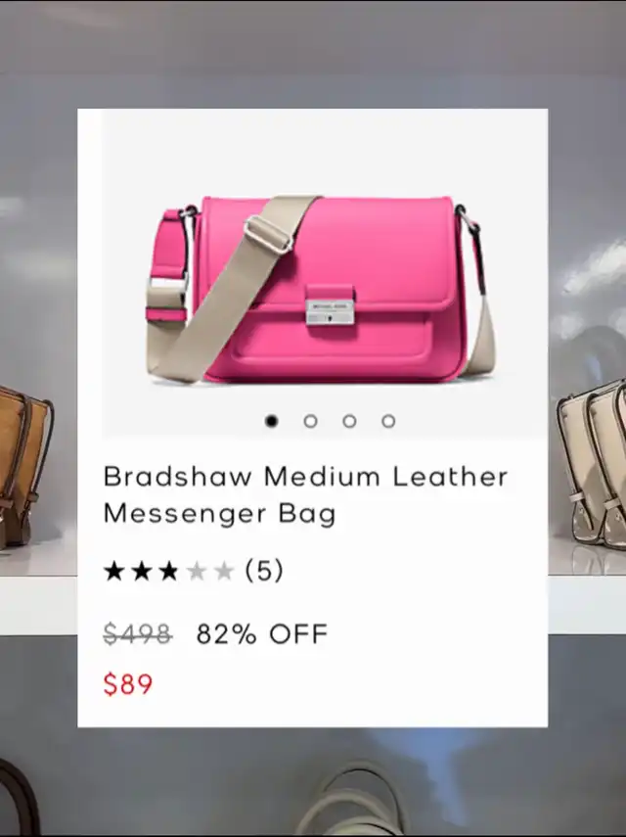This screenshot has width=626, height=837.
Task: Click the crossed-out $498 original price
Action: [x=138, y=634]
